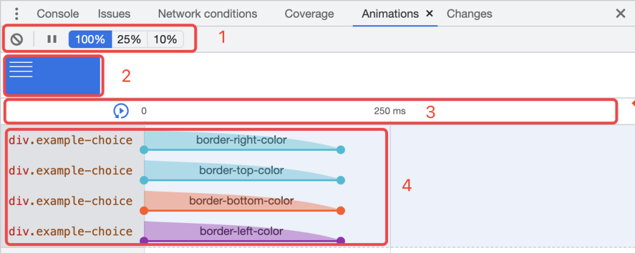Screen dimensions: 635x253
Task: Open the Issues tab
Action: point(114,14)
